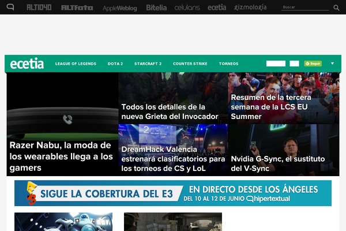
Task: Open the Celularis site
Action: coord(187,8)
